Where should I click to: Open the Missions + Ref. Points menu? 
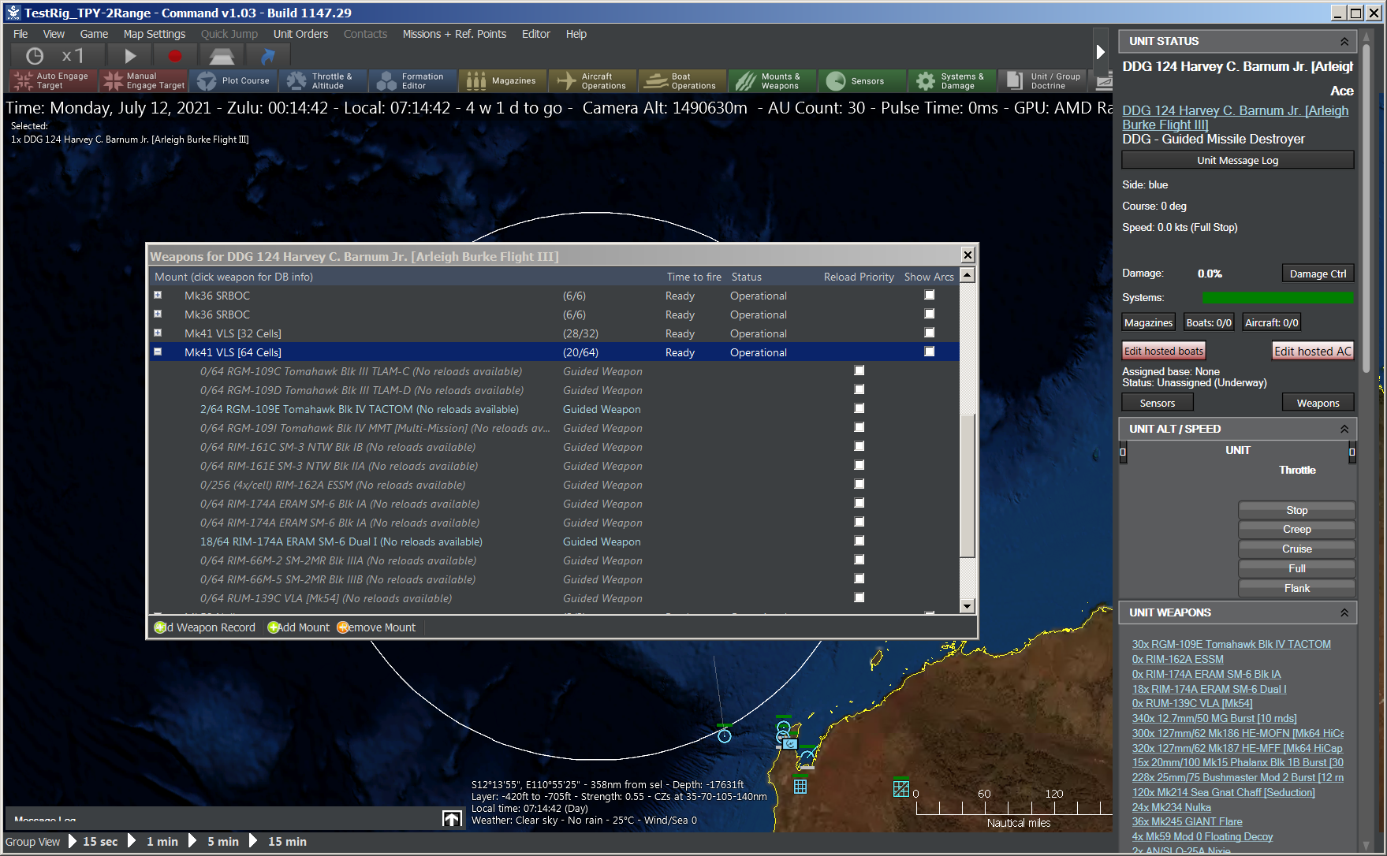pos(454,34)
